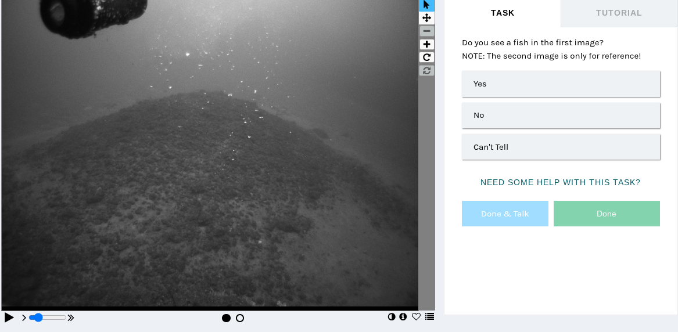Adjust the playback speed slider

click(x=48, y=317)
